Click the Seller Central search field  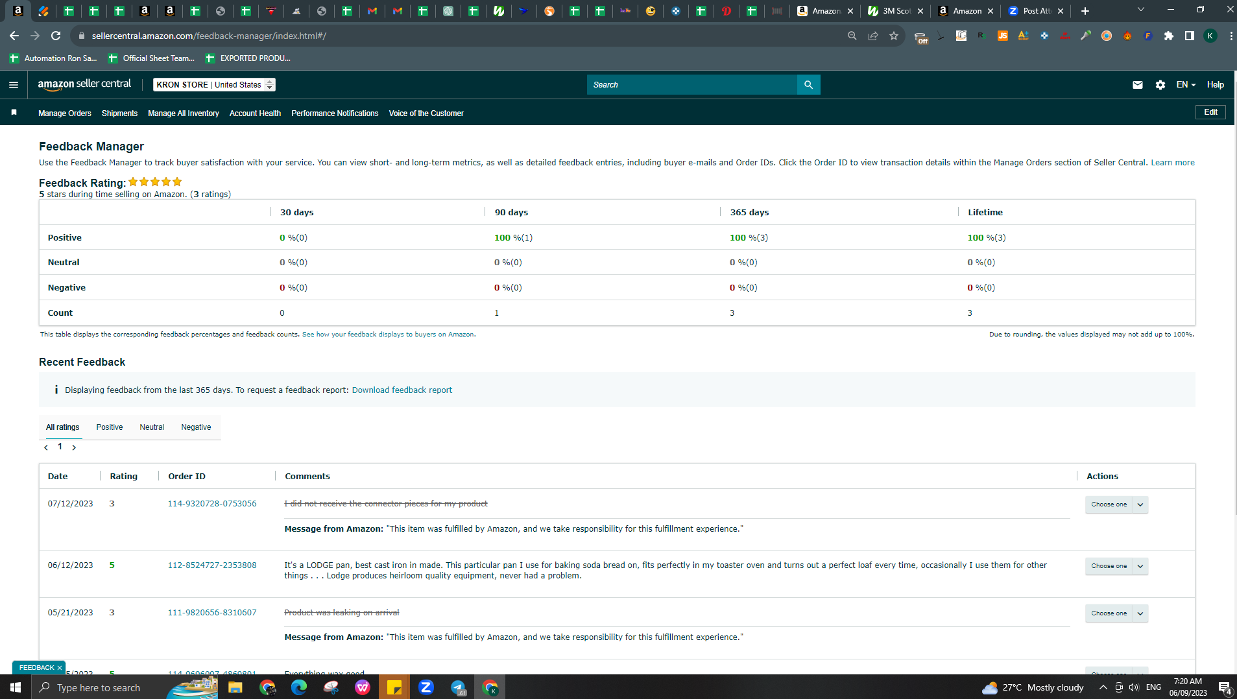click(x=692, y=85)
